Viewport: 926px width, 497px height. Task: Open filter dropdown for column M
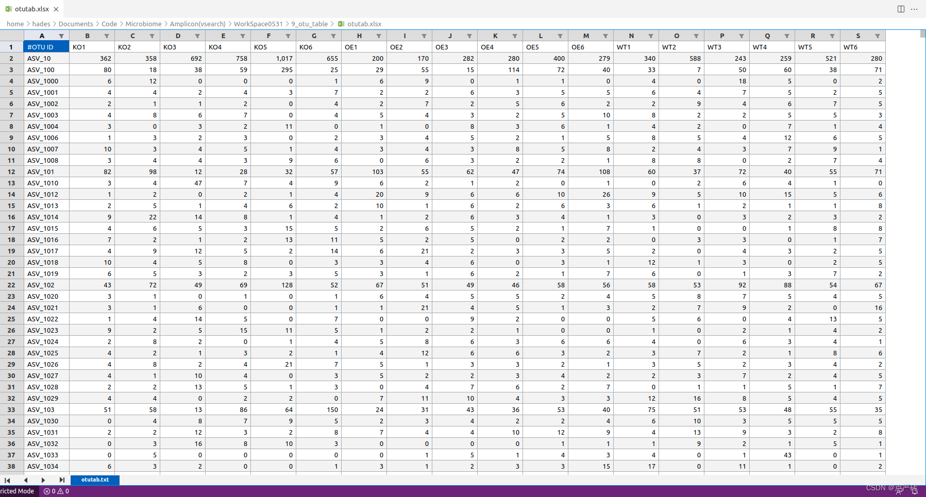tap(605, 36)
